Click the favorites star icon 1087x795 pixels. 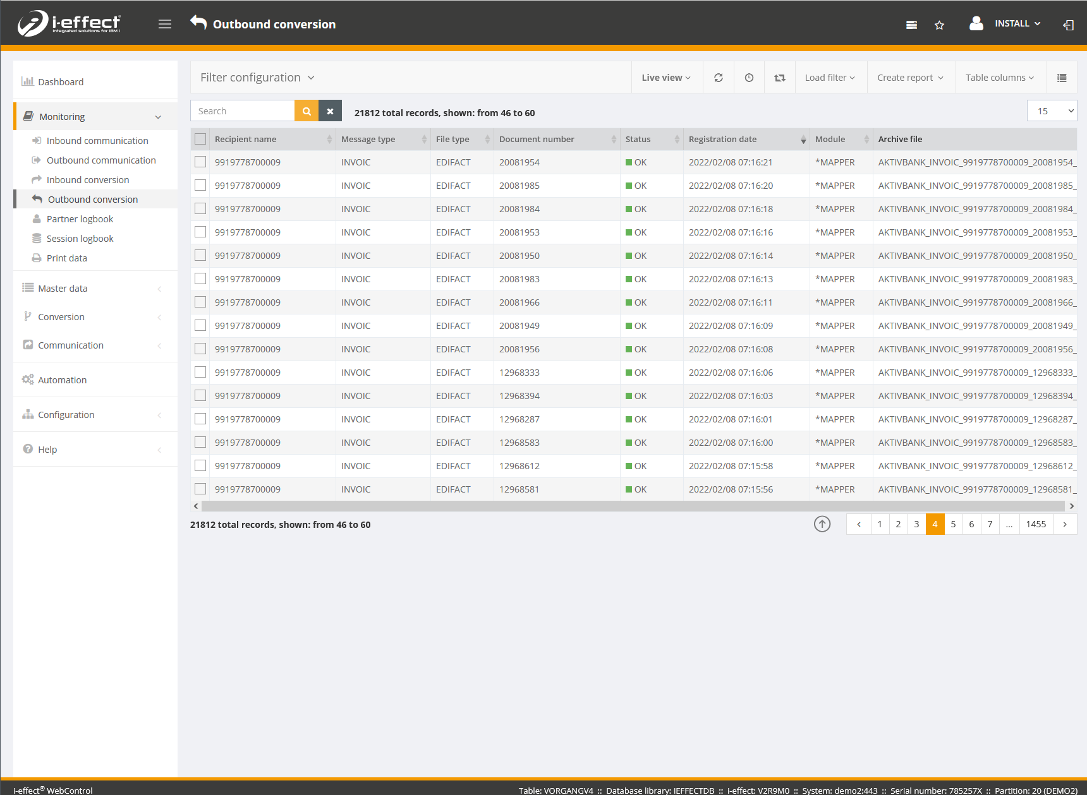coord(939,25)
